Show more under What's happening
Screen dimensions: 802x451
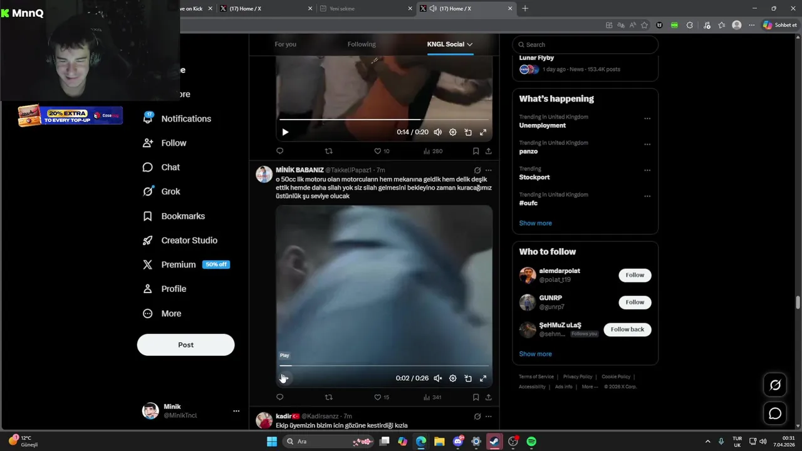point(535,223)
